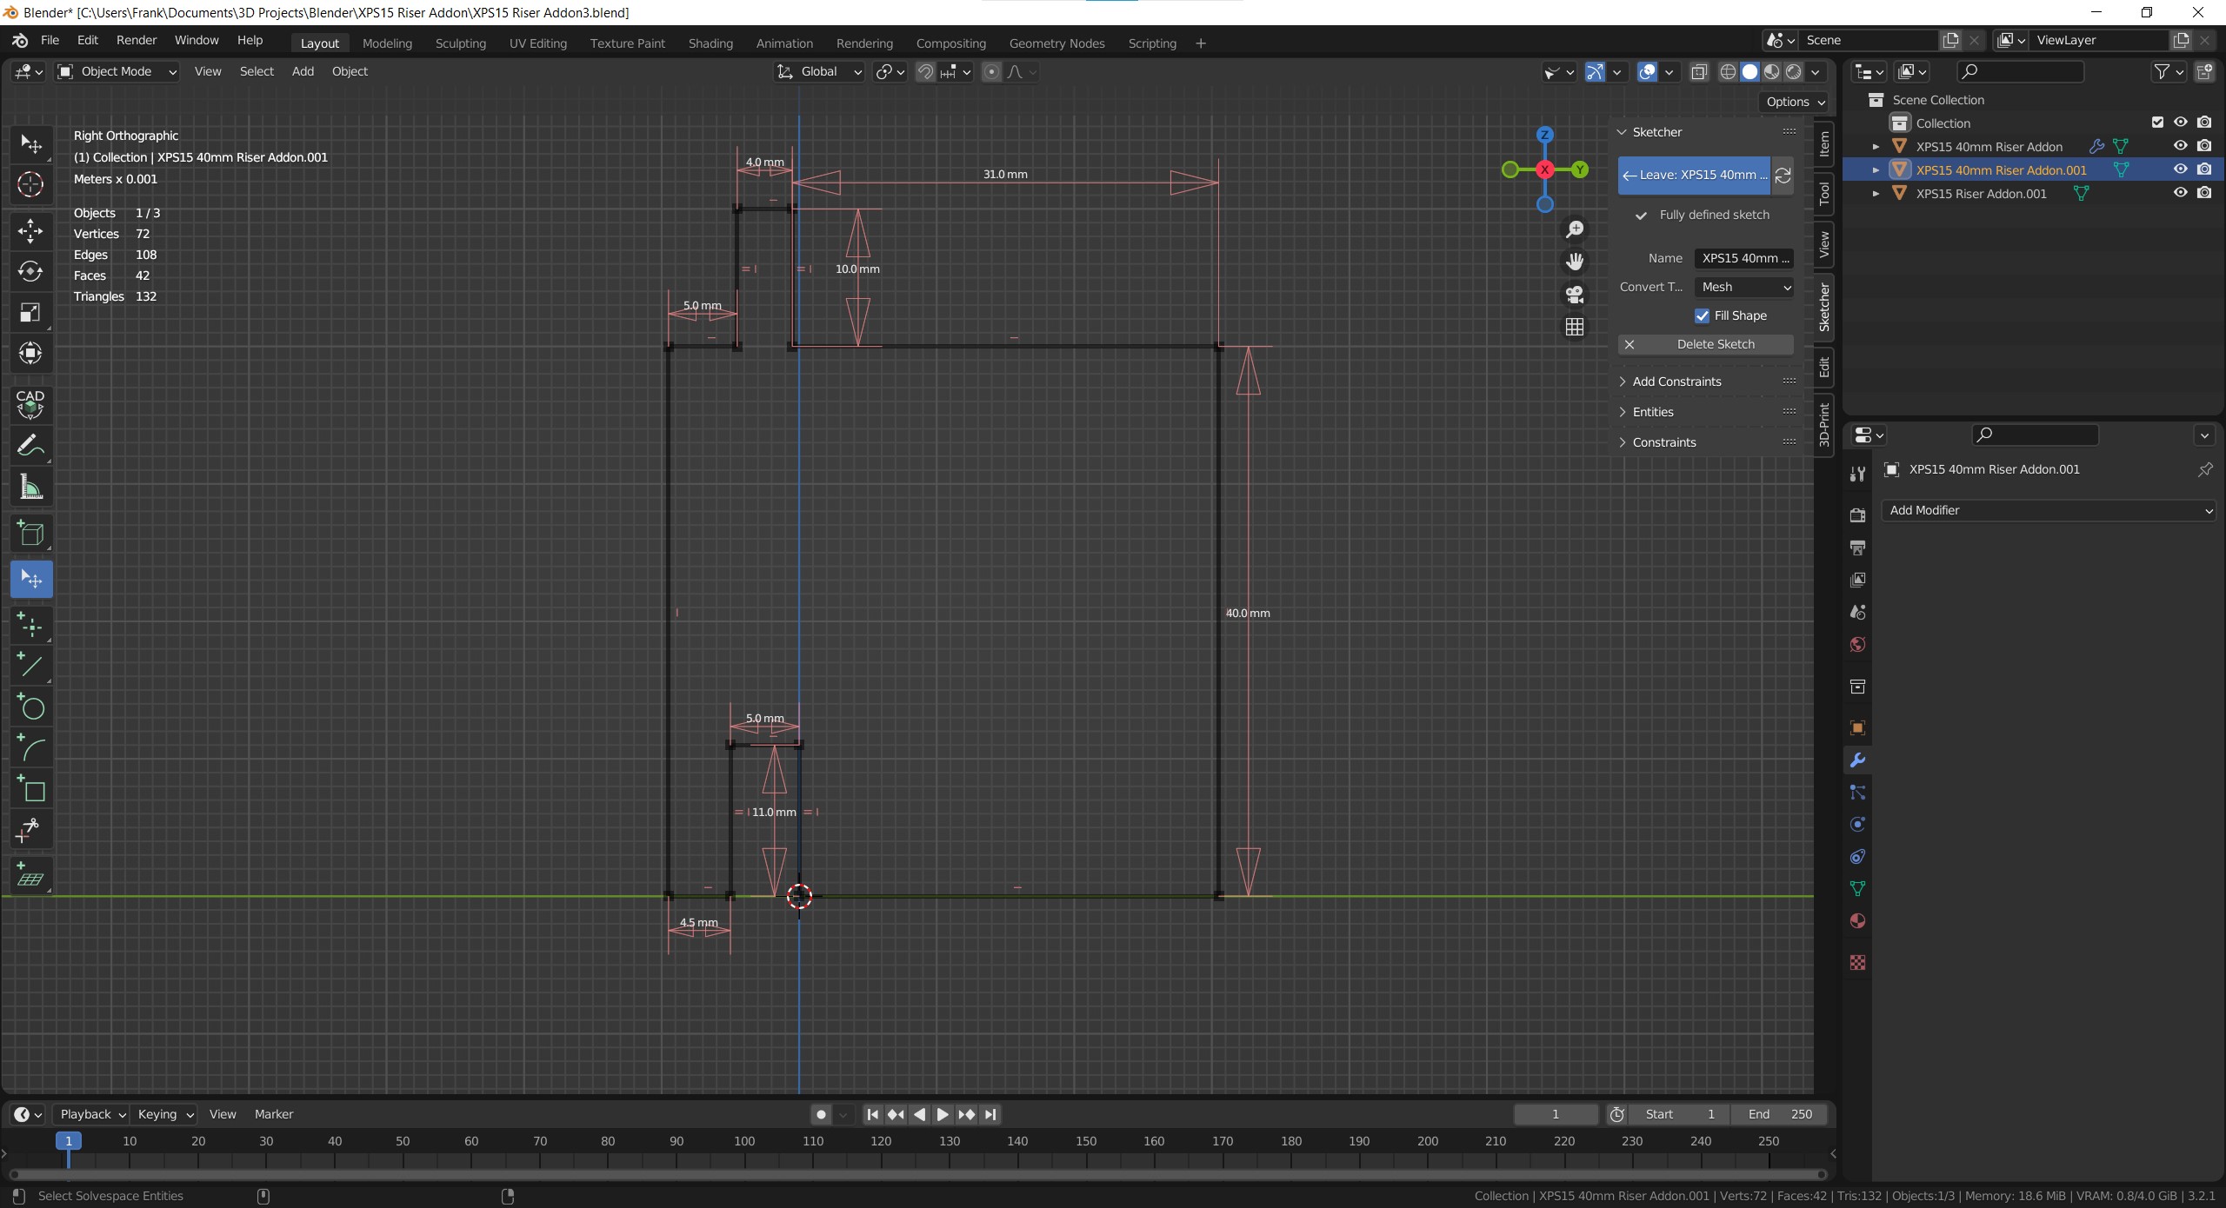Open the Render menu
Viewport: 2226px width, 1208px height.
(x=137, y=40)
